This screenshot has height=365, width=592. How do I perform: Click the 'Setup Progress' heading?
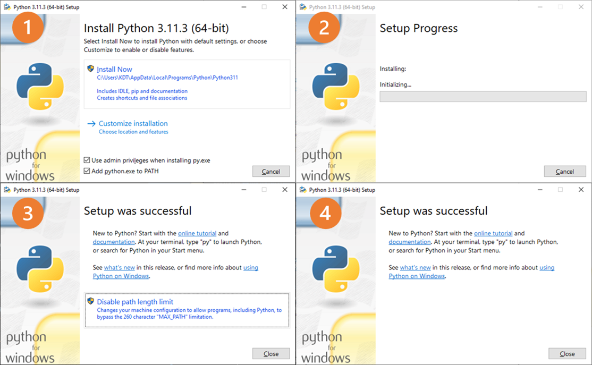(419, 28)
